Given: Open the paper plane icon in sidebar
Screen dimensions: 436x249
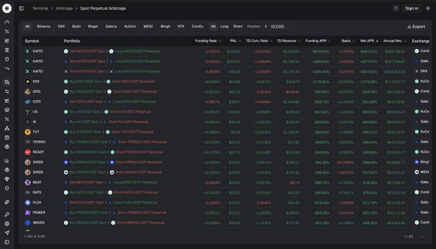Looking at the screenshot, I should point(7,232).
